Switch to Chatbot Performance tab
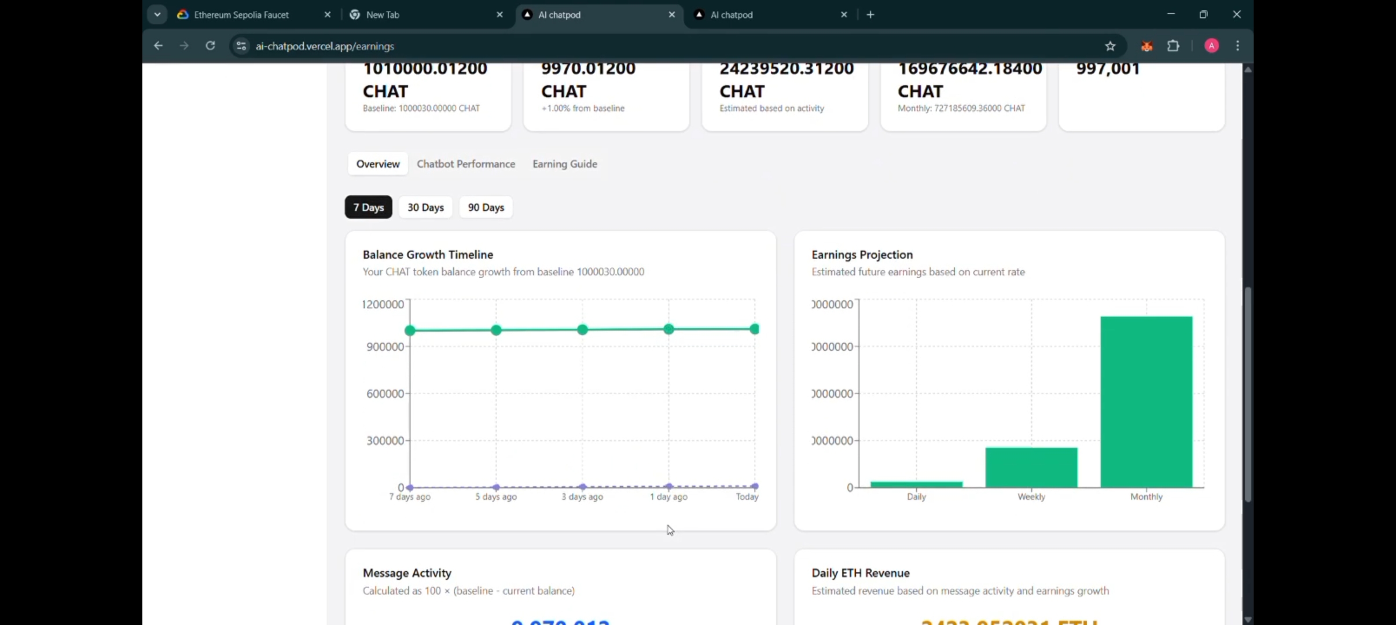The height and width of the screenshot is (625, 1396). pyautogui.click(x=465, y=164)
